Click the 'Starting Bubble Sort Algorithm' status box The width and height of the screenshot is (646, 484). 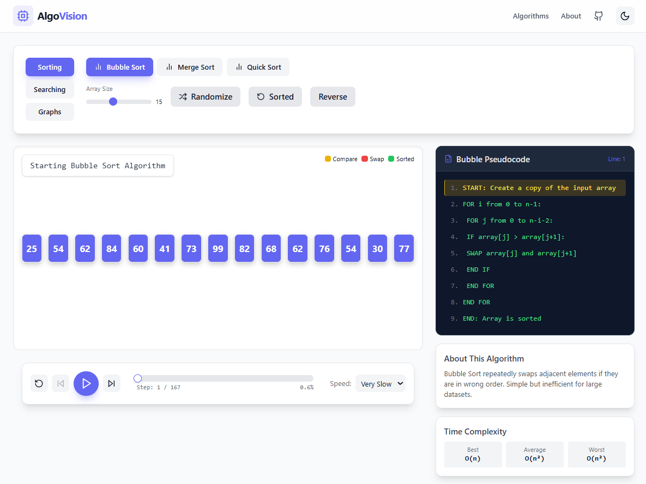98,166
